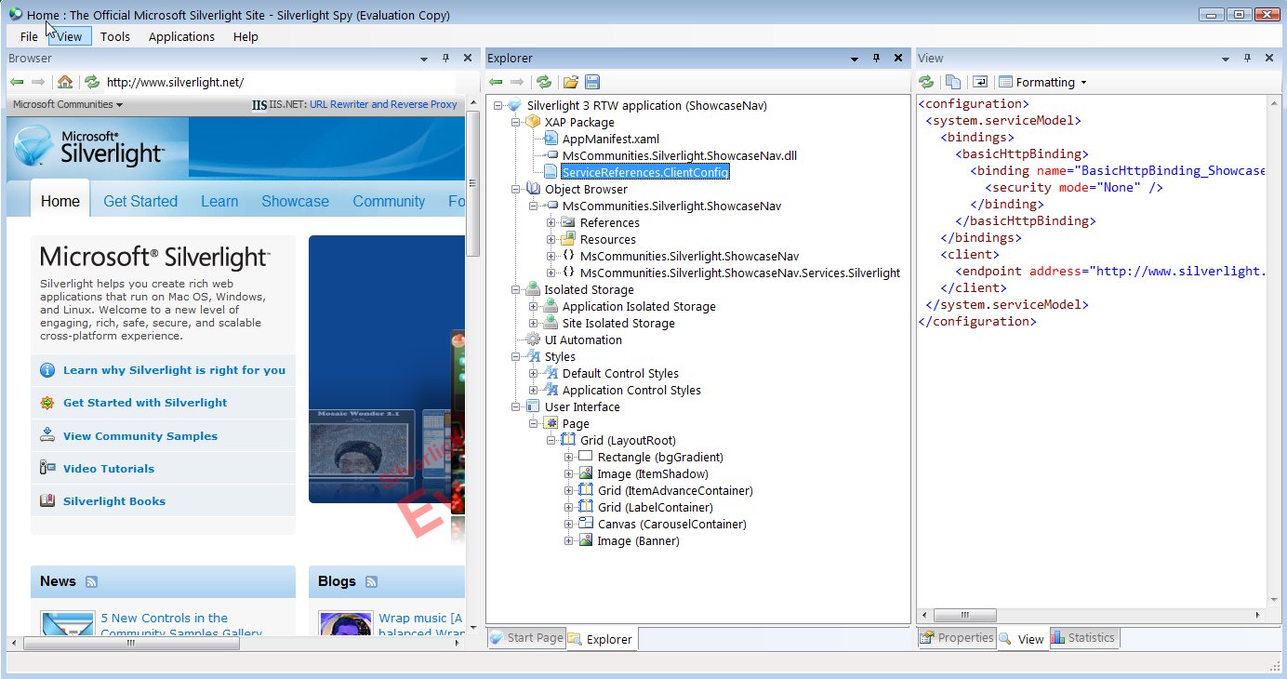The height and width of the screenshot is (679, 1287).
Task: Go to browser home page icon
Action: [x=65, y=82]
